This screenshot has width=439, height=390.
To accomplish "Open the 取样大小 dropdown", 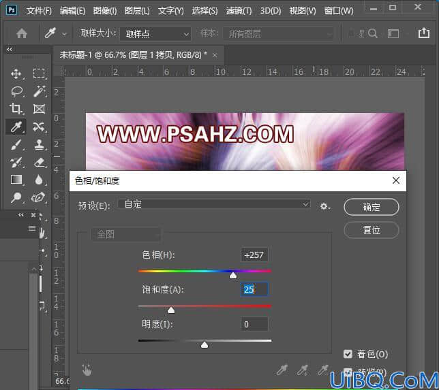I will tap(155, 34).
